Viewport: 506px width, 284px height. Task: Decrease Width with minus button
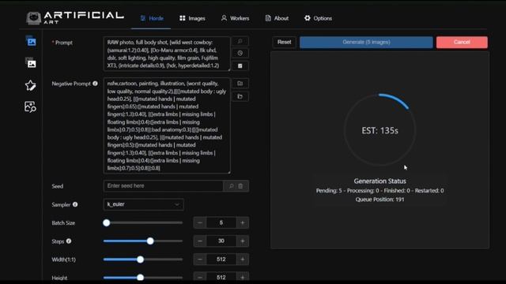(200, 260)
